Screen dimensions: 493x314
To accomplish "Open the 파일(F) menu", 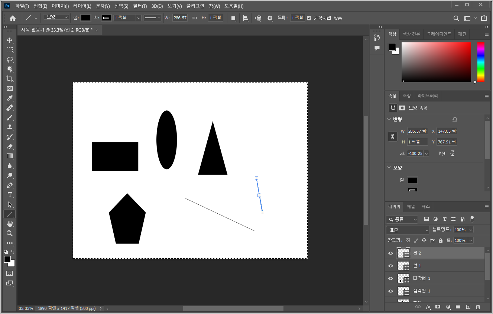I will tap(22, 6).
